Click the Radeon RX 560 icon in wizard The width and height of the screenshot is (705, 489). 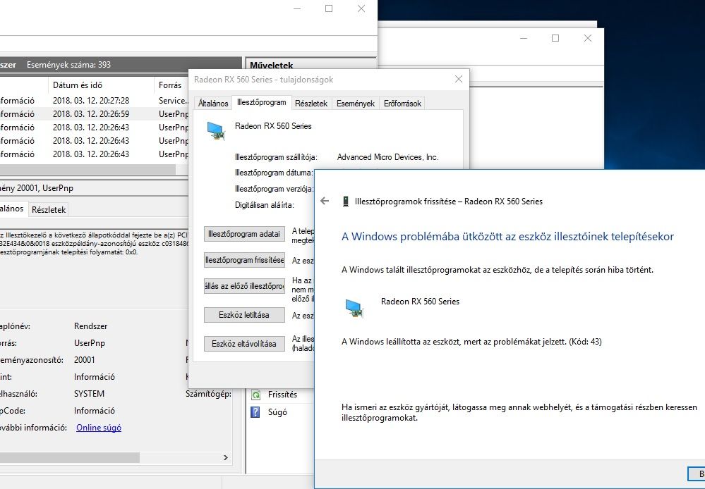pyautogui.click(x=354, y=308)
